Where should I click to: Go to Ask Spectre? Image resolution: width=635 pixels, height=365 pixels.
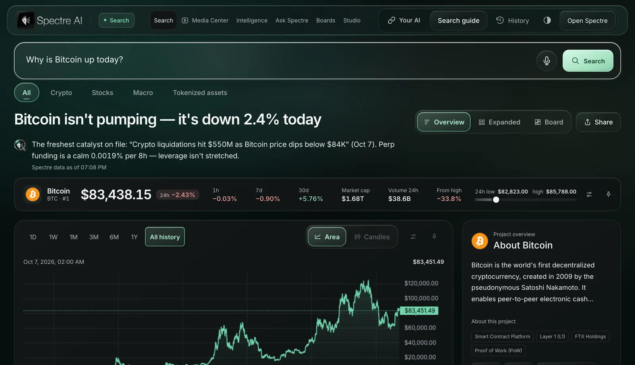pyautogui.click(x=292, y=20)
